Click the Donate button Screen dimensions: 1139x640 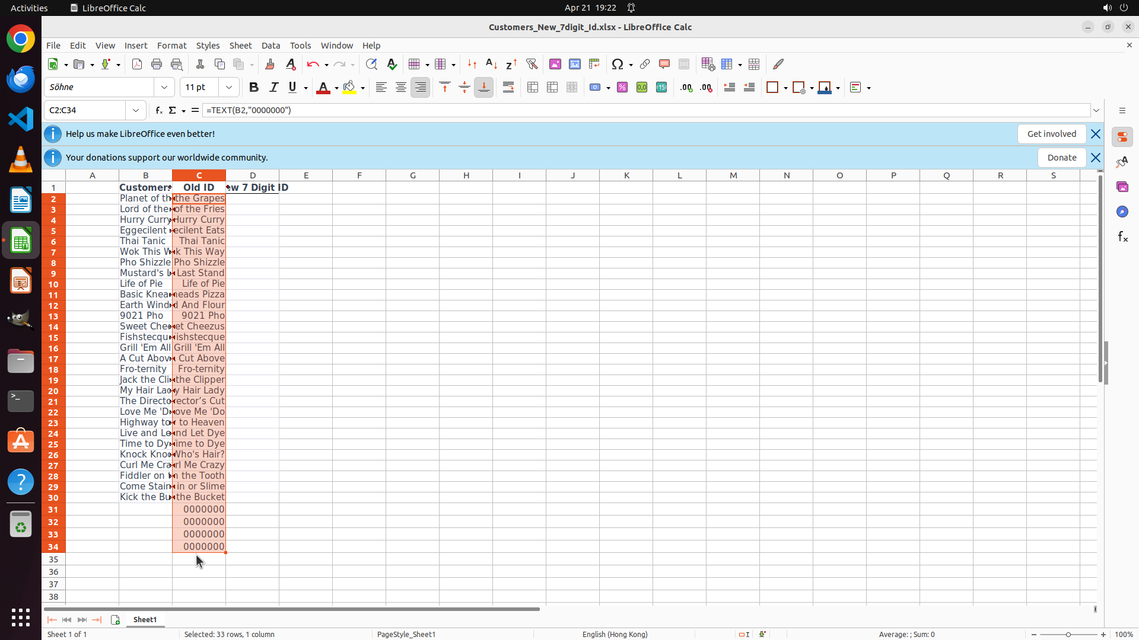pos(1061,158)
